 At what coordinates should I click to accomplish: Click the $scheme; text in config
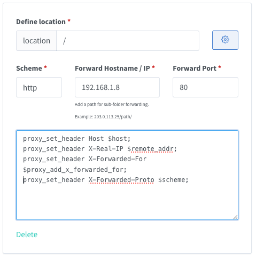click(x=173, y=180)
